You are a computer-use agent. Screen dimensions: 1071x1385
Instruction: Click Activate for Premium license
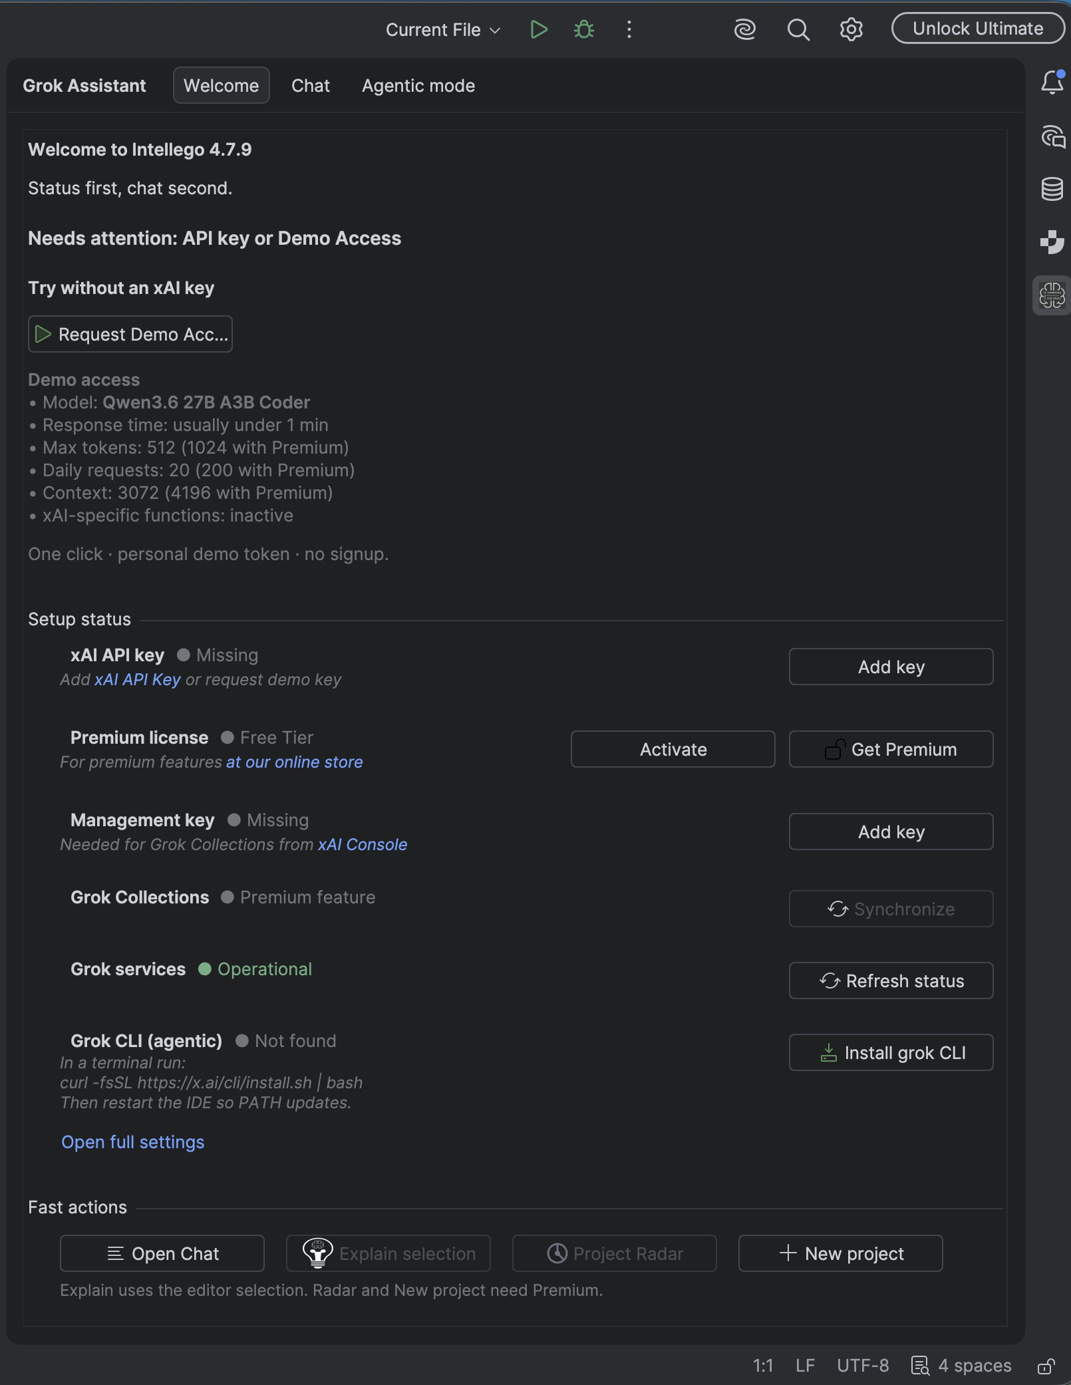click(x=673, y=749)
